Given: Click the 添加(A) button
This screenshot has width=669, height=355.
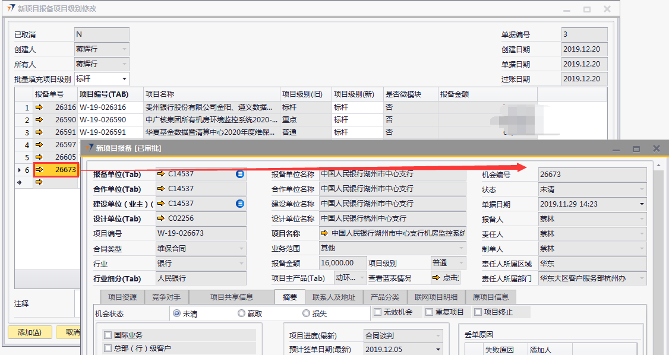Looking at the screenshot, I should [30, 332].
